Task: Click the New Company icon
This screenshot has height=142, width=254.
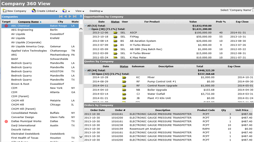Action: tap(5, 11)
